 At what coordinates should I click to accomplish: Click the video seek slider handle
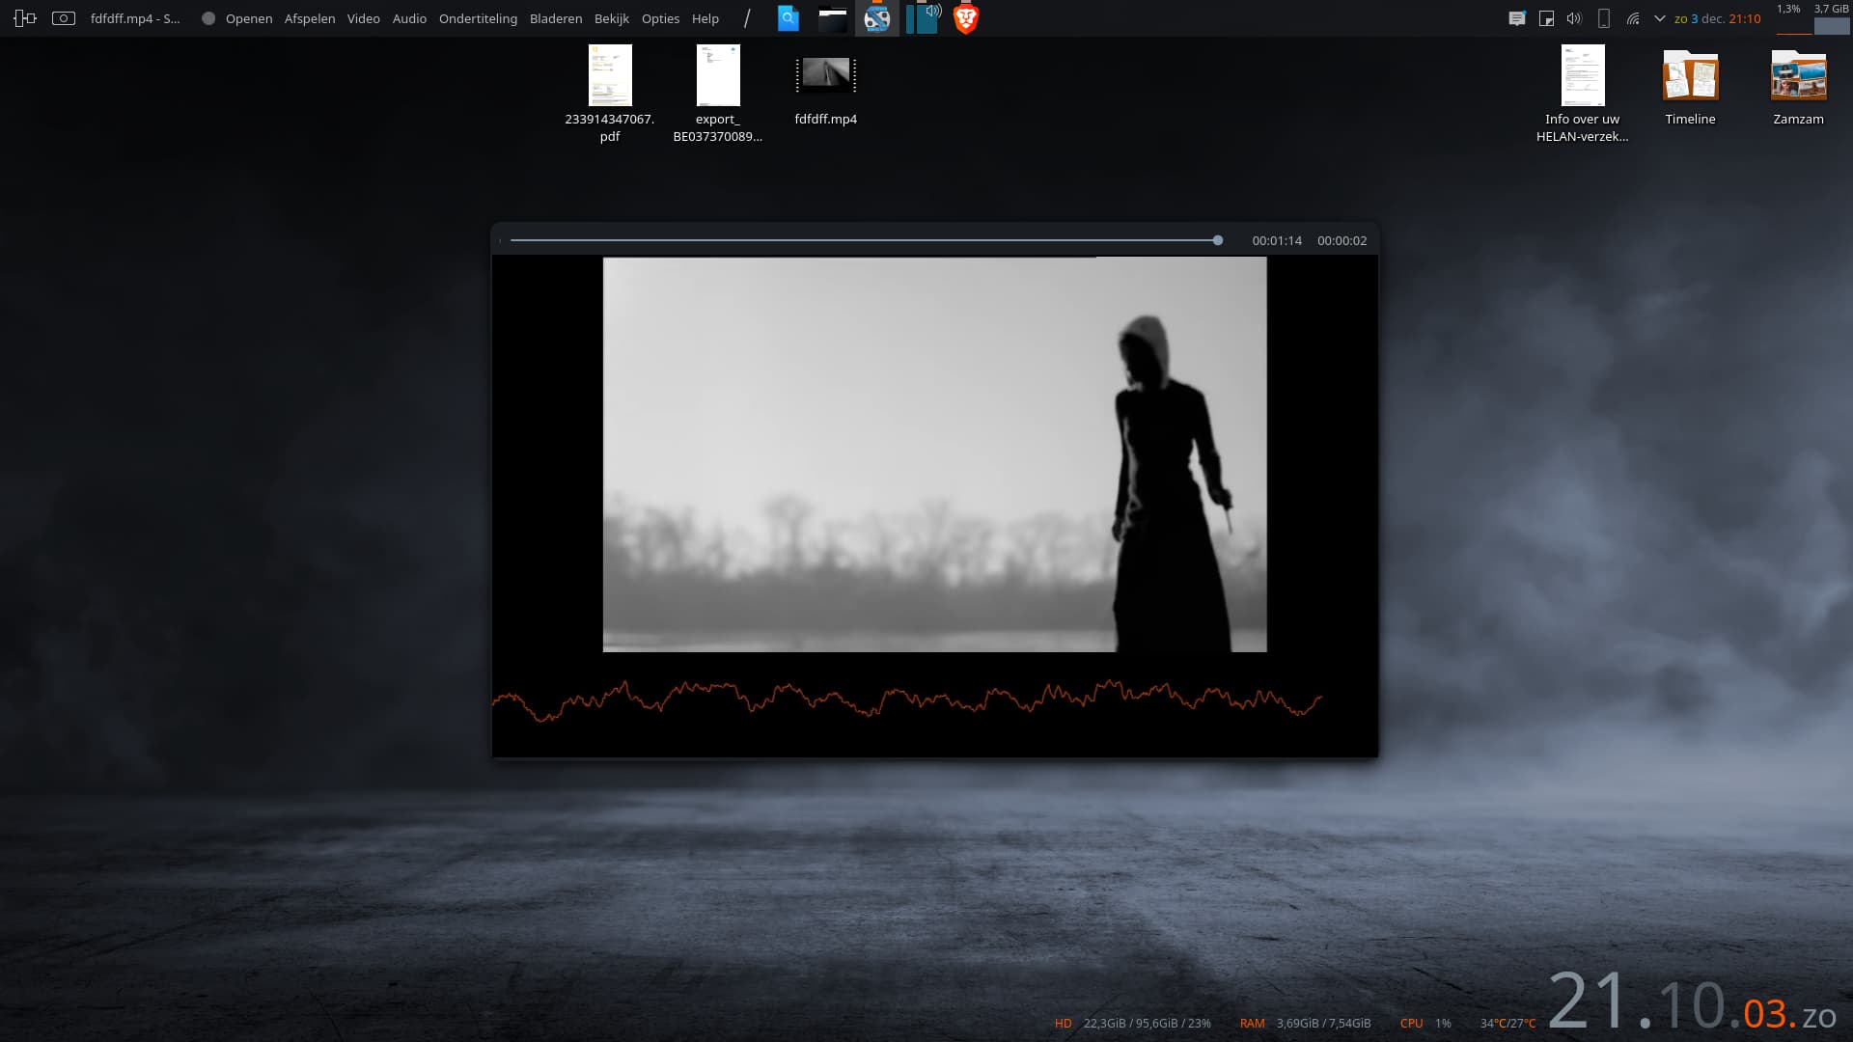1218,240
